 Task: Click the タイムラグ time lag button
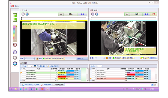tap(145, 58)
